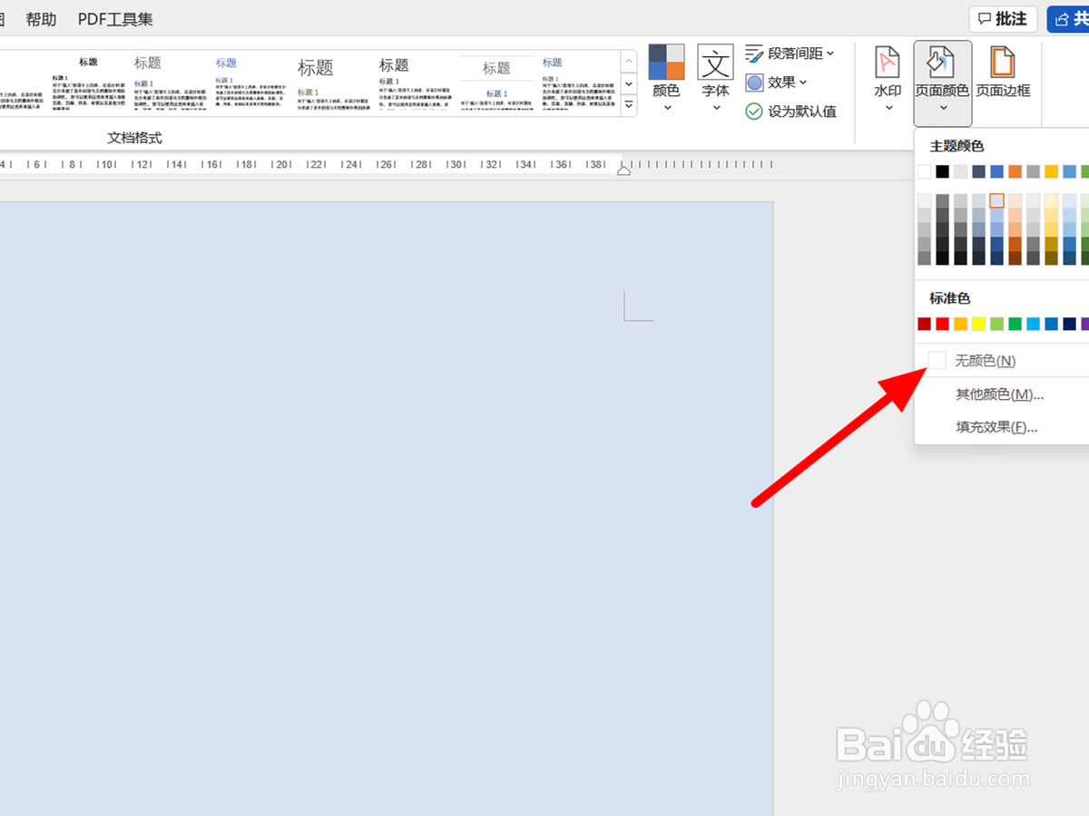
Task: Pick the blue top-row theme color swatch
Action: coord(996,171)
